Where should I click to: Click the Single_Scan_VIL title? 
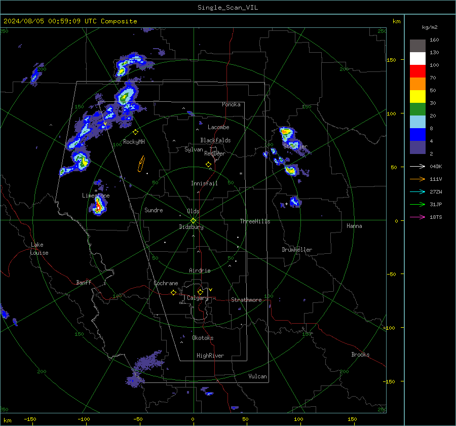pyautogui.click(x=227, y=8)
